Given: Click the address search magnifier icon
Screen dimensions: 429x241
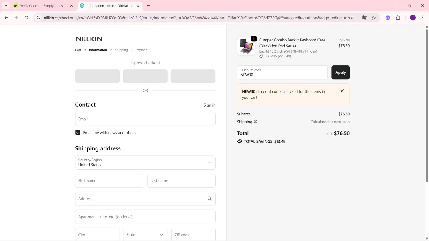Looking at the screenshot, I should pos(210,199).
